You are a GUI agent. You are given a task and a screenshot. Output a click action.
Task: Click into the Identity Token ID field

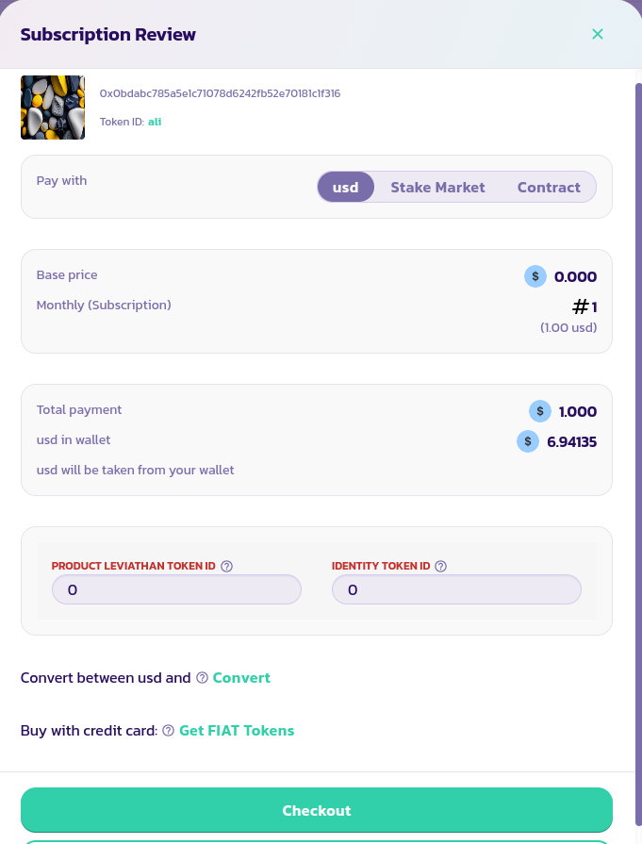(456, 590)
